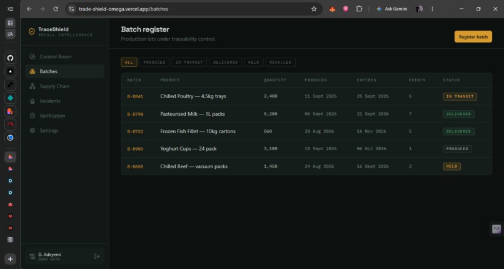This screenshot has height=269, width=504.
Task: Click DELIVERED badge on Pasteurised Milk row
Action: click(458, 114)
